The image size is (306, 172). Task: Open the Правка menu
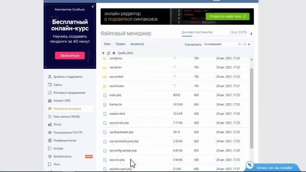click(x=120, y=44)
